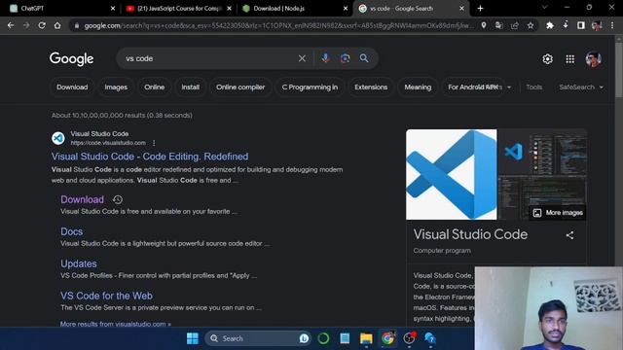Open More results from visualstudio.com
The image size is (623, 350).
[x=115, y=324]
